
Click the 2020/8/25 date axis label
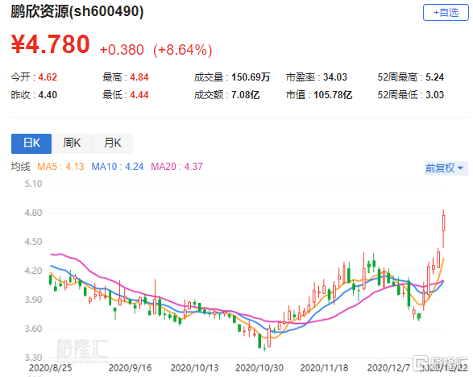(x=51, y=368)
